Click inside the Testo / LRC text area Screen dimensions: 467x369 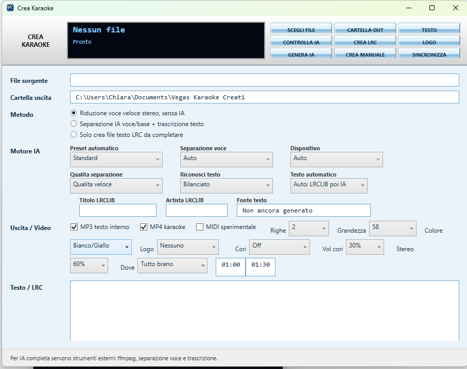point(265,311)
